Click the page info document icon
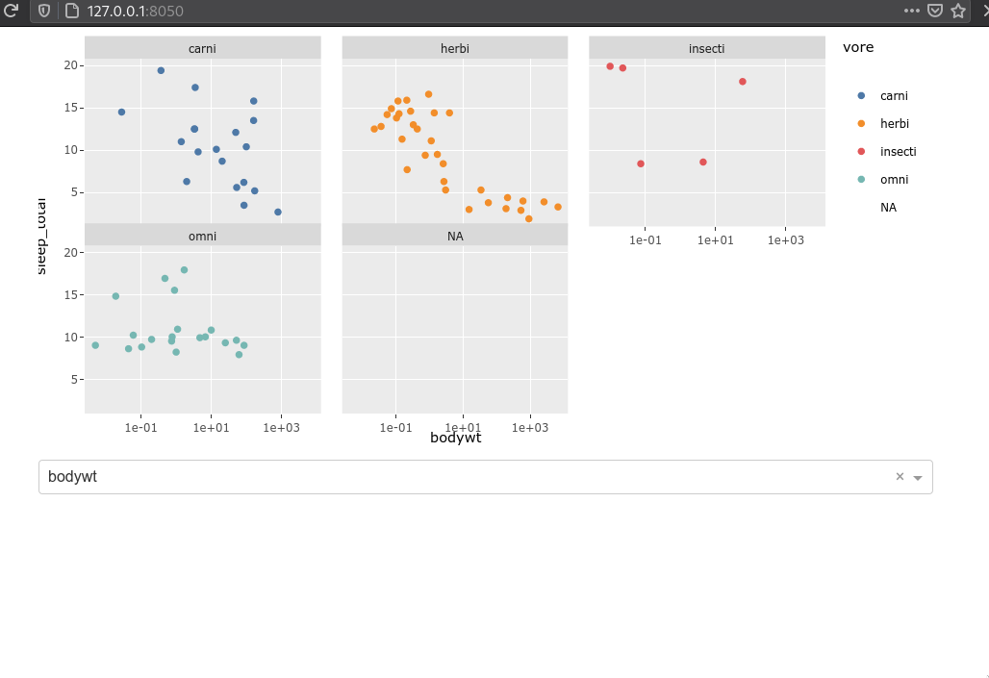Viewport: 989px width, 678px height. click(x=72, y=11)
